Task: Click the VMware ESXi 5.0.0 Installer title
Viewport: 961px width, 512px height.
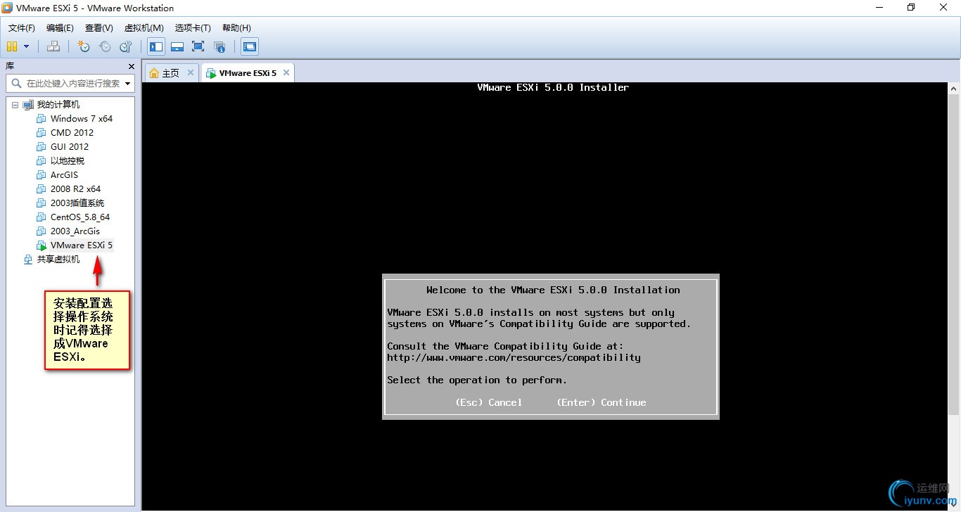Action: 553,87
